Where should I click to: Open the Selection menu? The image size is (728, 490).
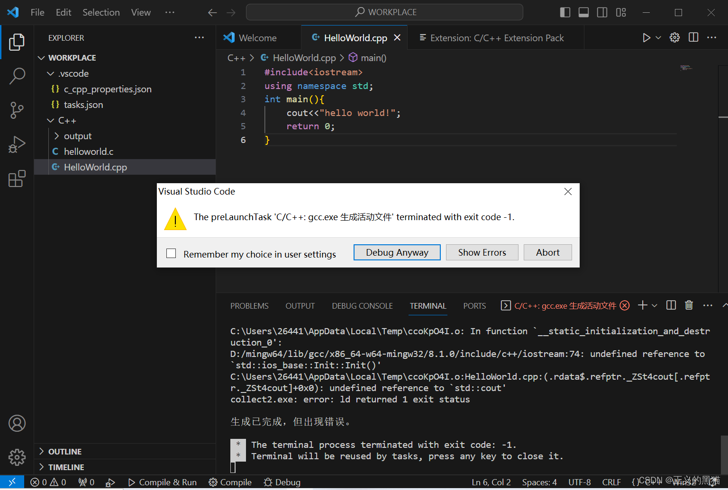[101, 12]
